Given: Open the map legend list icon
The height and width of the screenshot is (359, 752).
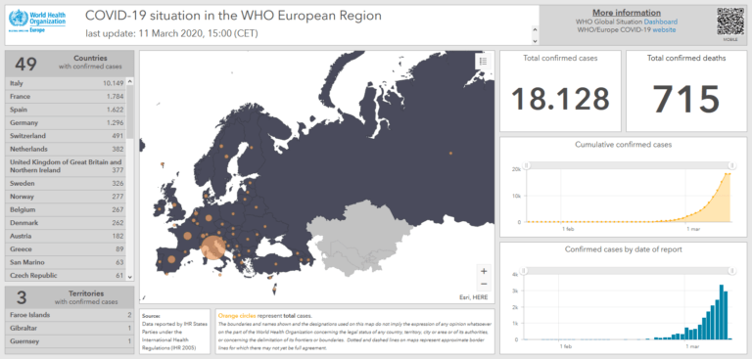Looking at the screenshot, I should [483, 61].
